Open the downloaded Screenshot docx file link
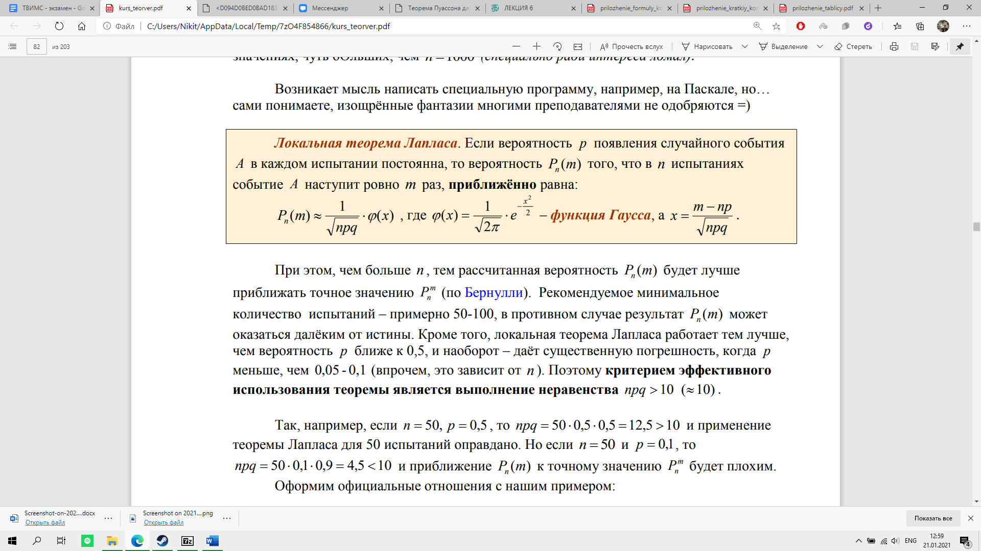 click(x=45, y=522)
